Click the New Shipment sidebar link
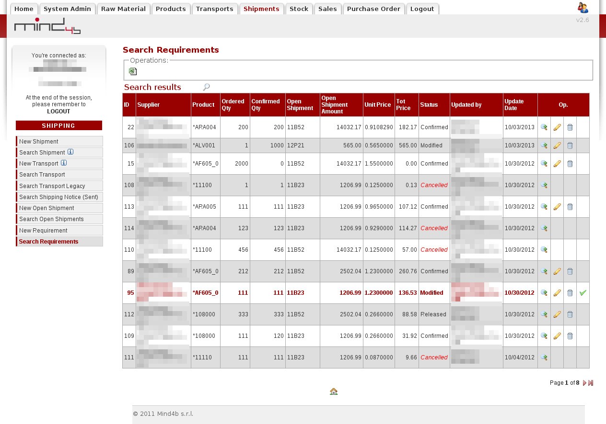Screen dimensions: 606x424 click(x=39, y=141)
